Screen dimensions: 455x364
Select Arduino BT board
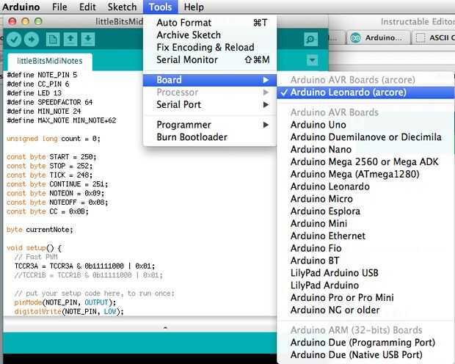tap(365, 261)
